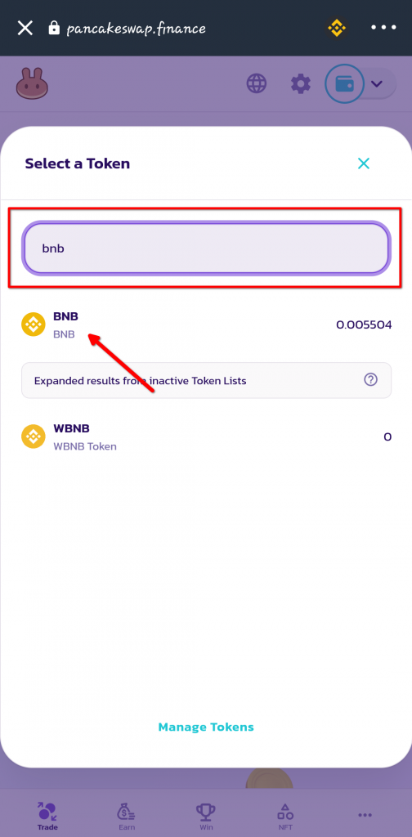Click the Binance icon in browser bar
The width and height of the screenshot is (412, 837).
[x=337, y=28]
